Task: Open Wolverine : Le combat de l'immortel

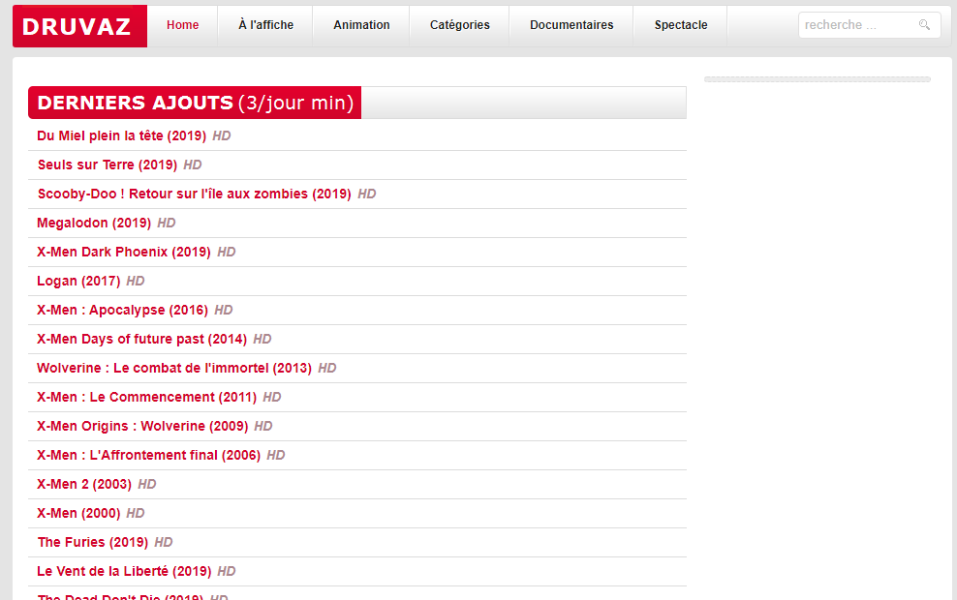Action: point(174,369)
